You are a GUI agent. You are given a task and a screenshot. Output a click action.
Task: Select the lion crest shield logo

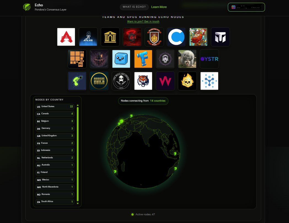154,37
